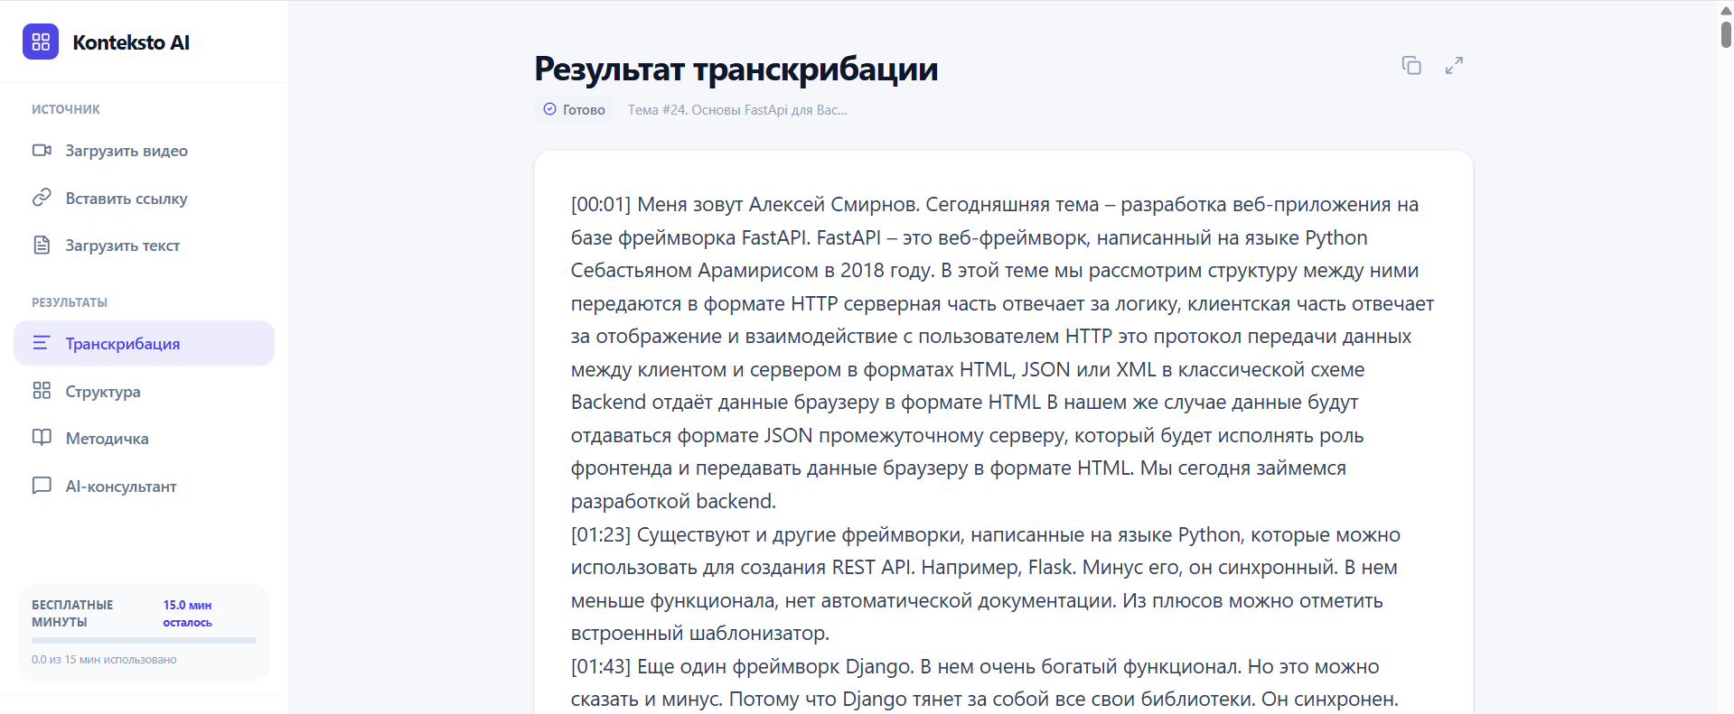Open the Методичка section

click(x=144, y=439)
